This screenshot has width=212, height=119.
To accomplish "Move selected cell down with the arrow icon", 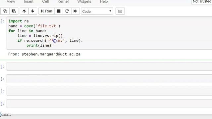I will pos(32,11).
